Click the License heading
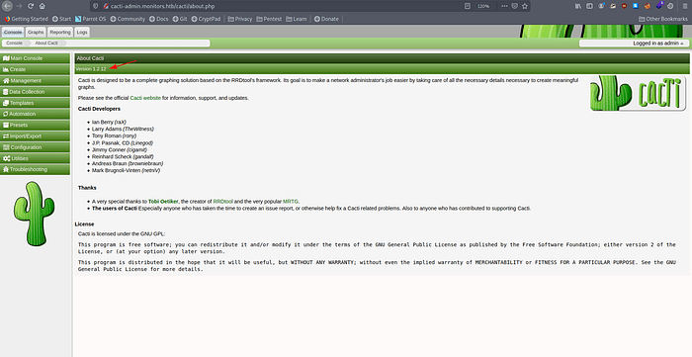 84,224
